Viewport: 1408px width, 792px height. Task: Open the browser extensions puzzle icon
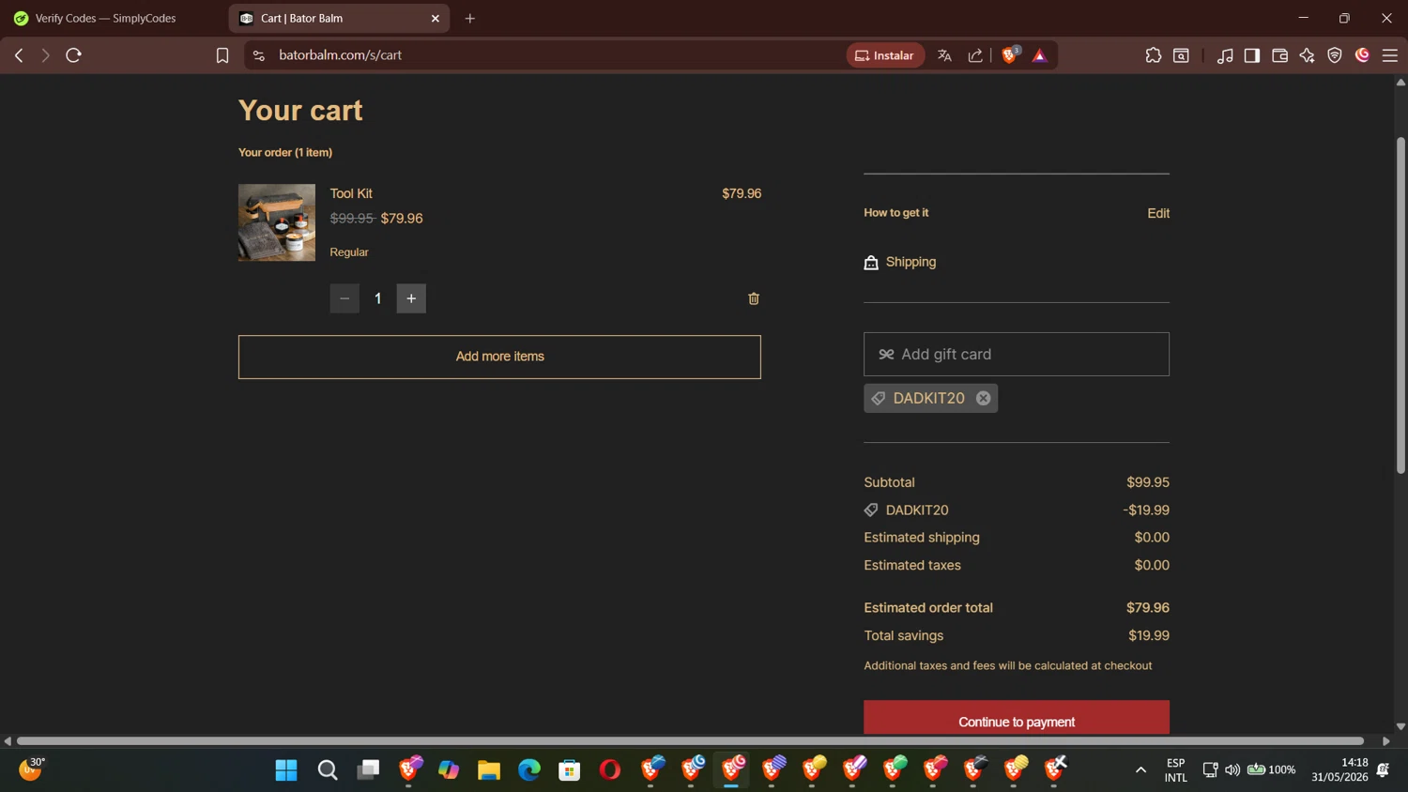[1154, 55]
